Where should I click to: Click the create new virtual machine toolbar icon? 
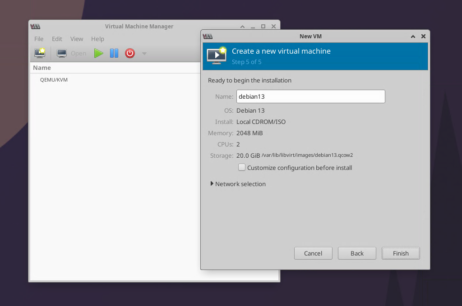(x=40, y=53)
